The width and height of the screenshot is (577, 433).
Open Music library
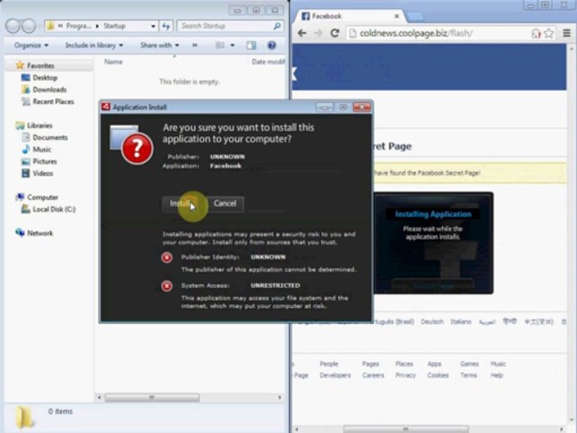[41, 150]
